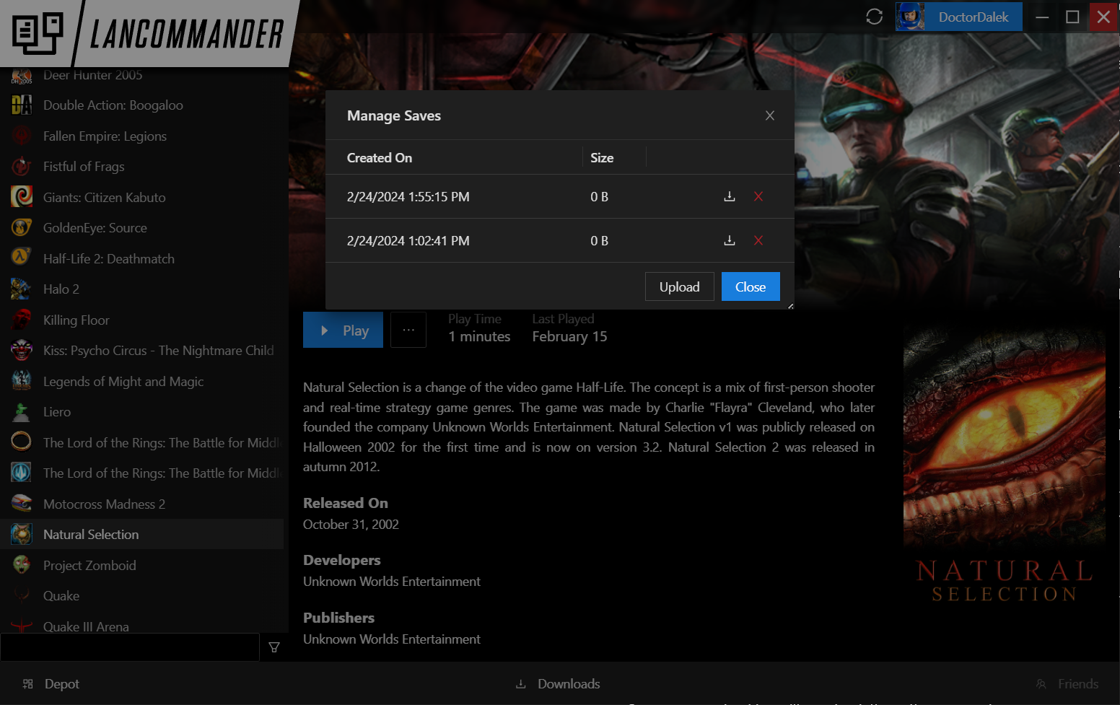Click the Natural Selection game thumbnail
1120x705 pixels.
click(x=21, y=534)
